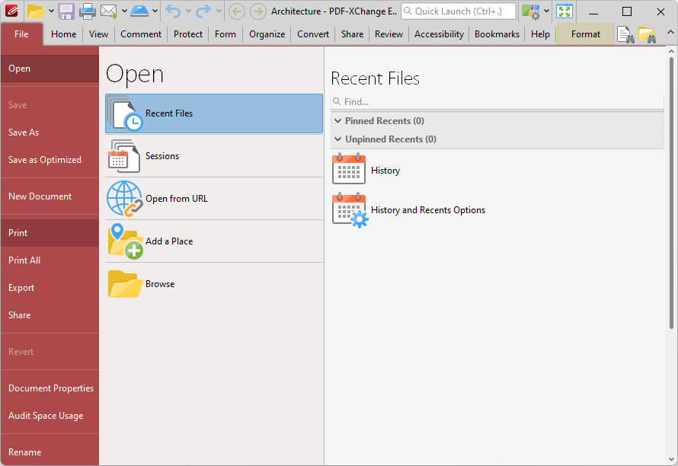
Task: Focus the Quick Launch search field
Action: pos(459,11)
